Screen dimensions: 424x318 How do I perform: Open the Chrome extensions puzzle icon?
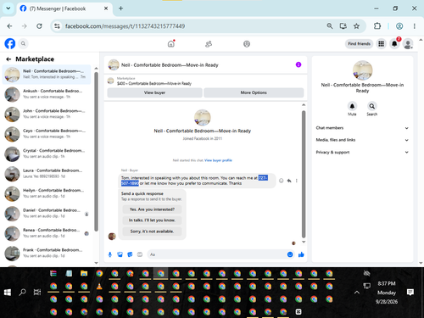[x=377, y=26]
